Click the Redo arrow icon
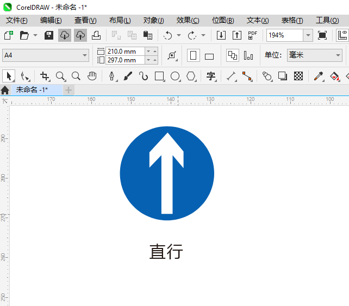This screenshot has height=306, width=349. click(192, 35)
